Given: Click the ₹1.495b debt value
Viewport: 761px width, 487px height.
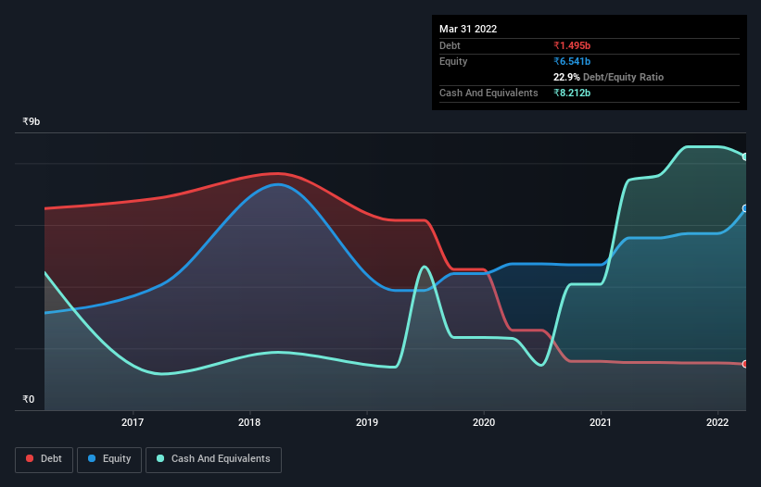Looking at the screenshot, I should coord(572,45).
